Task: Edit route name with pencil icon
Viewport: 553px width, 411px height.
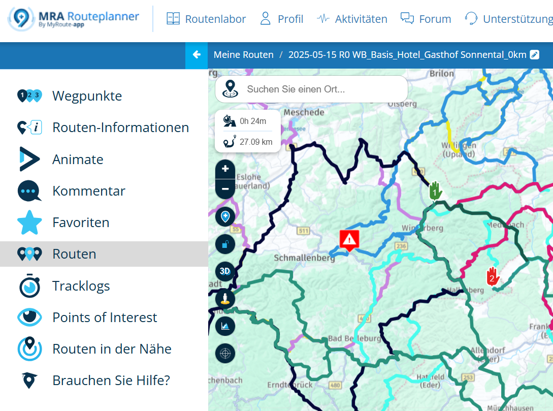Action: pos(534,55)
